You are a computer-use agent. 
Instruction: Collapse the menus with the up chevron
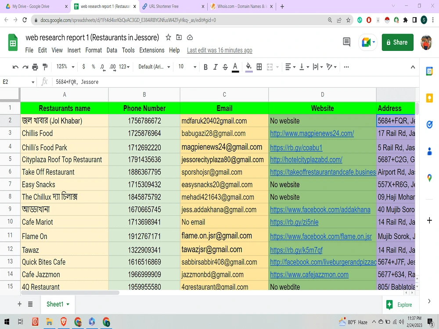[x=413, y=67]
